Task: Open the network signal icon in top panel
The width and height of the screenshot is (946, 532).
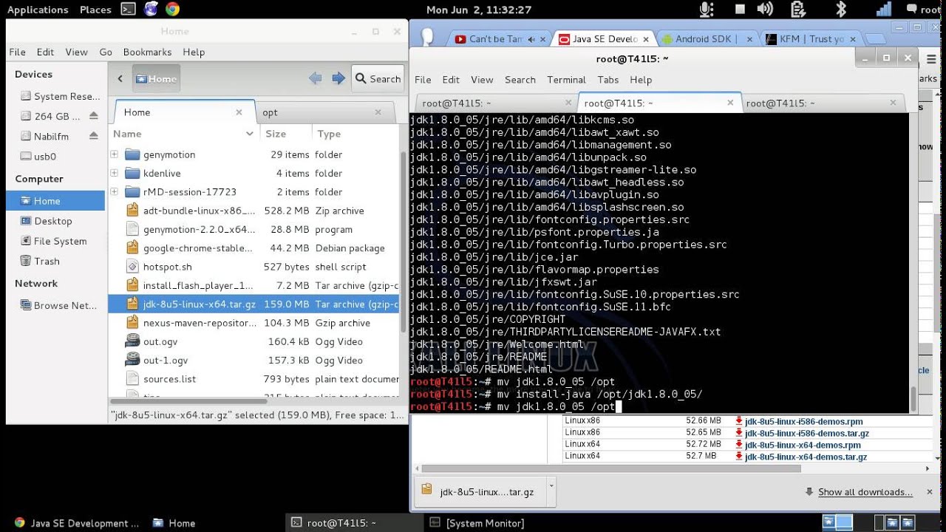Action: [884, 10]
